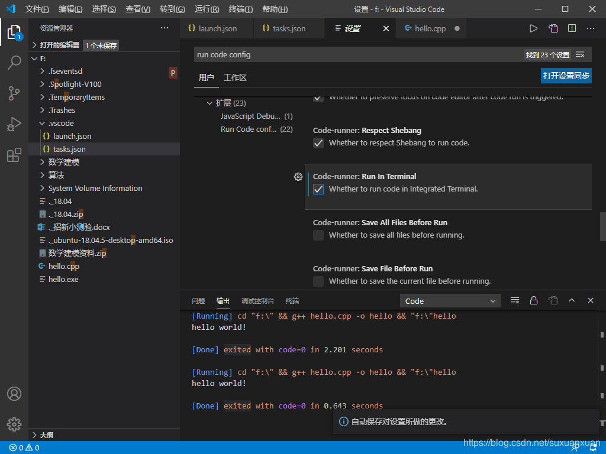Select Run Code conf... (22) settings category

(x=257, y=129)
